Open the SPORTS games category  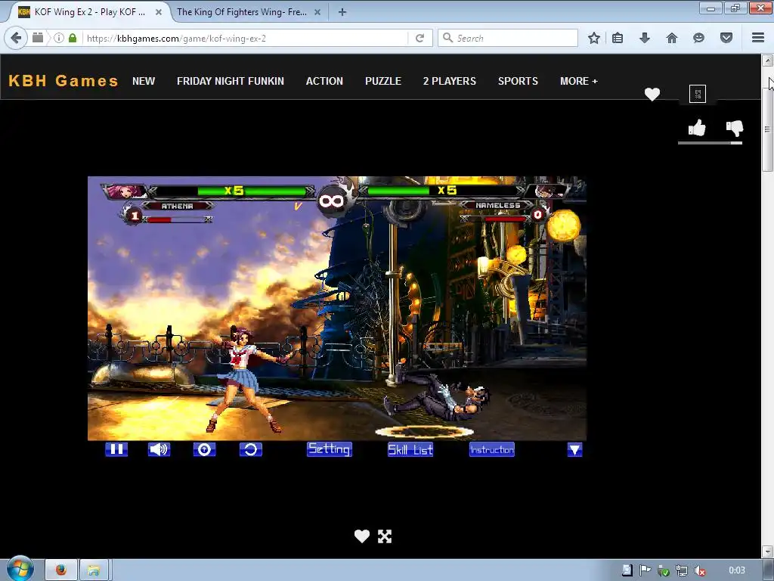518,81
